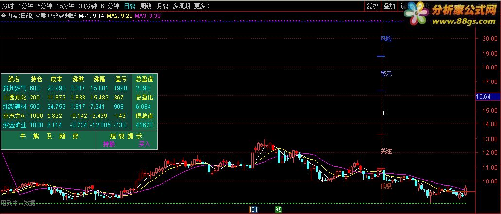501x214 pixels.
Task: Click cost value 24.753 for 北新建材
Action: click(x=56, y=107)
